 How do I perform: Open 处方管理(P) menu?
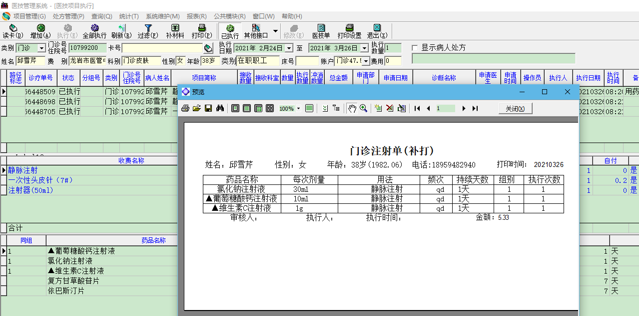68,16
